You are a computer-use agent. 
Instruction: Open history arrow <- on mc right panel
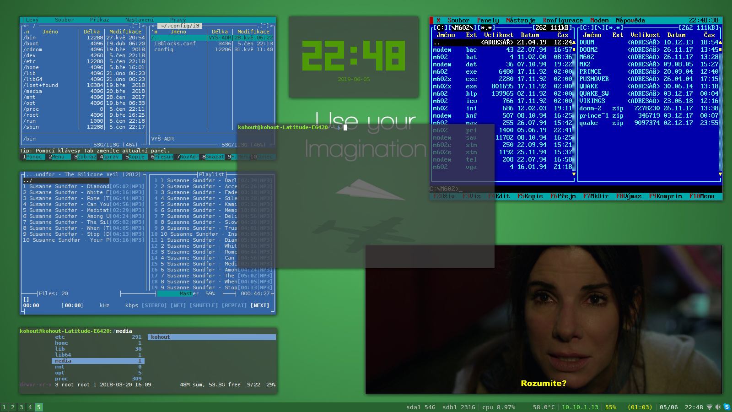pyautogui.click(x=154, y=26)
